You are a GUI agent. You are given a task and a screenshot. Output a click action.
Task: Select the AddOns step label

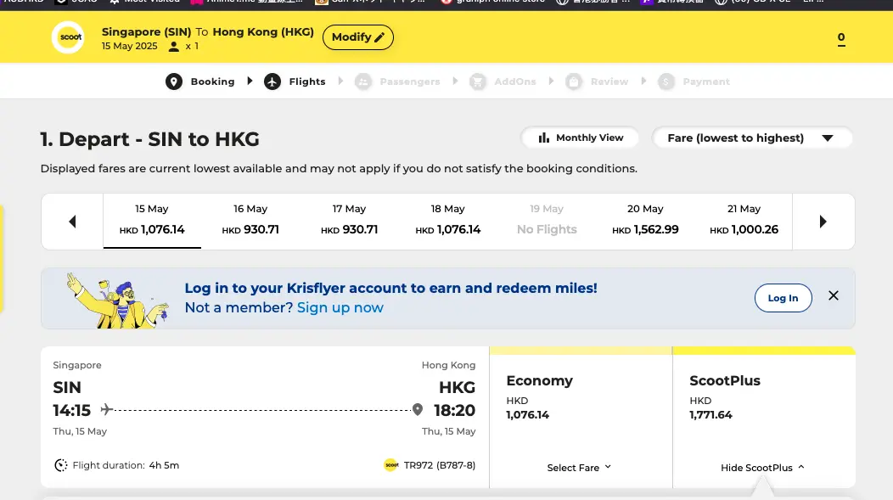point(515,81)
